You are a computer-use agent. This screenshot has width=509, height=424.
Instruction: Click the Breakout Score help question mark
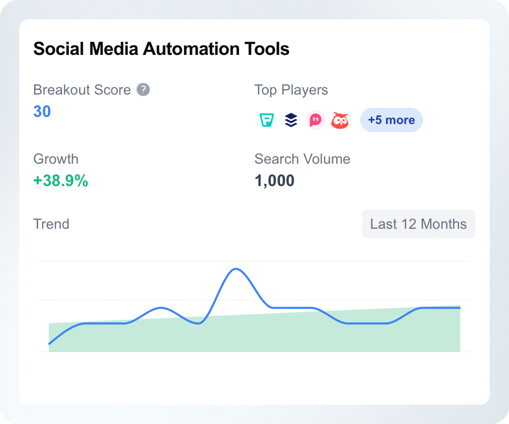click(143, 89)
